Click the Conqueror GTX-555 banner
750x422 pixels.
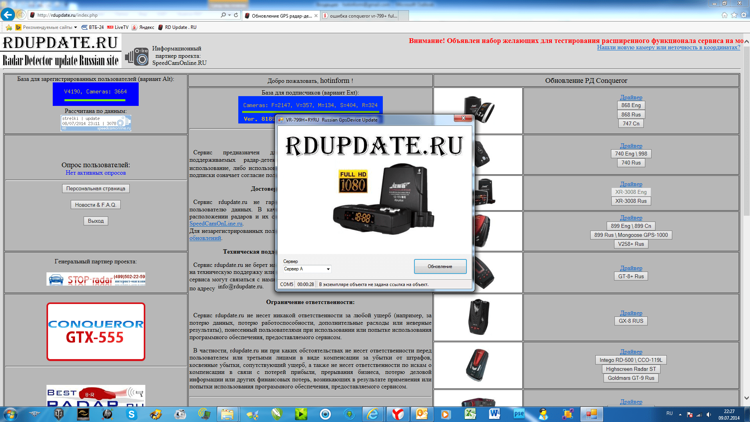pyautogui.click(x=96, y=331)
